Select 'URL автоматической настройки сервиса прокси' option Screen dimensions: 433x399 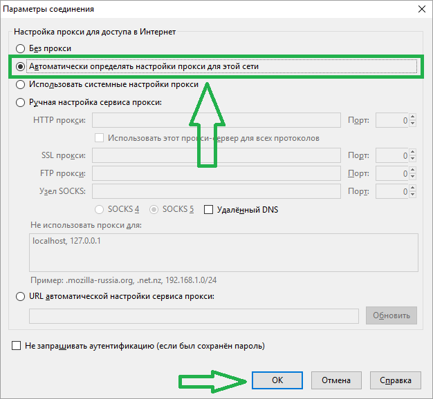pyautogui.click(x=19, y=296)
